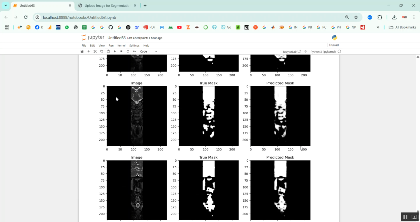Open notebook in JupyterLab link
This screenshot has width=420, height=222.
pos(291,51)
